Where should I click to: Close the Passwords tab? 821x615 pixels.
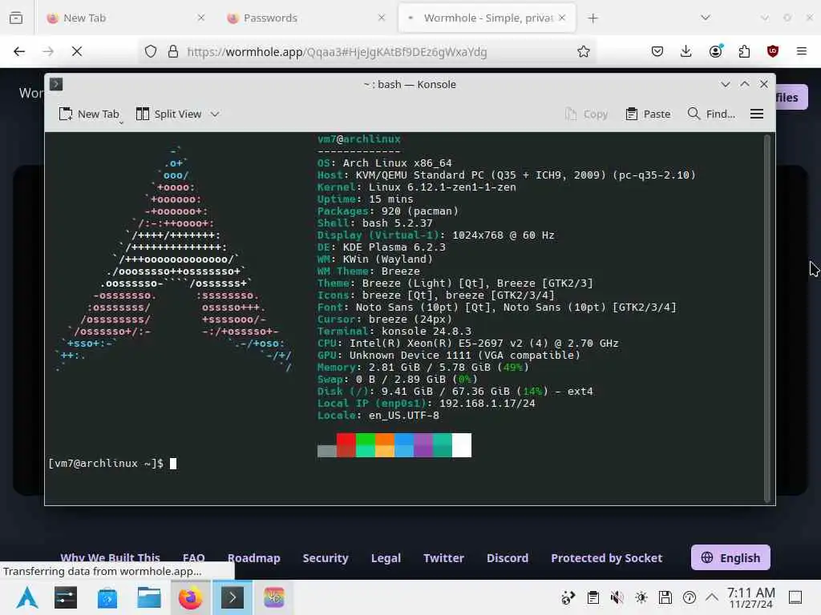[381, 18]
